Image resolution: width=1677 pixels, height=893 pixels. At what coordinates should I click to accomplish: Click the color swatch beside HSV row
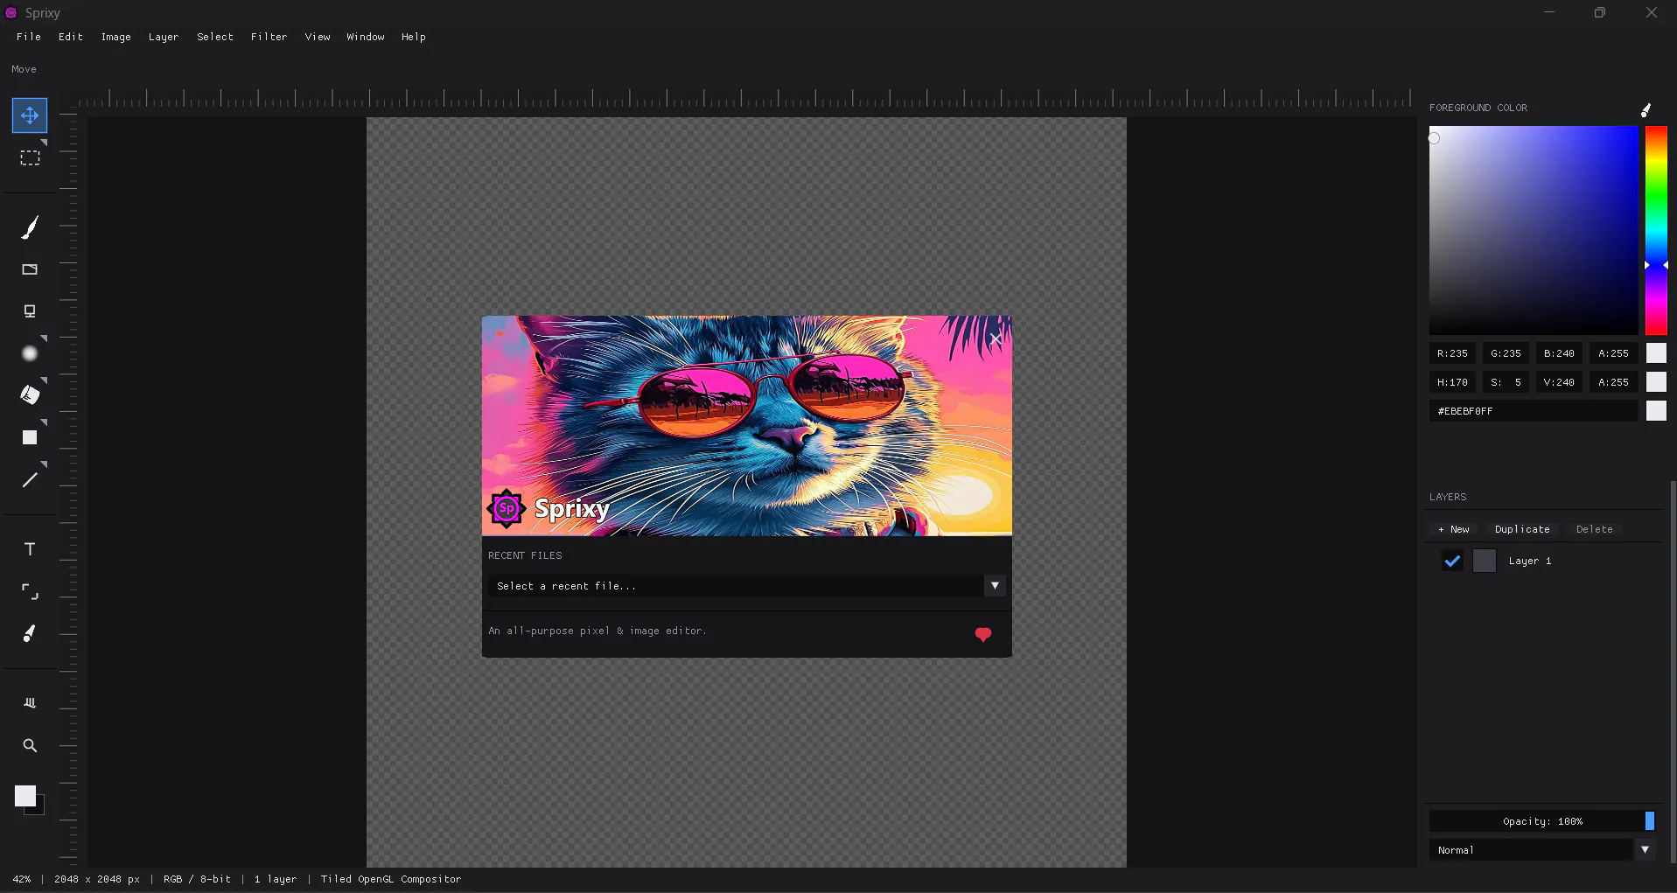coord(1656,382)
